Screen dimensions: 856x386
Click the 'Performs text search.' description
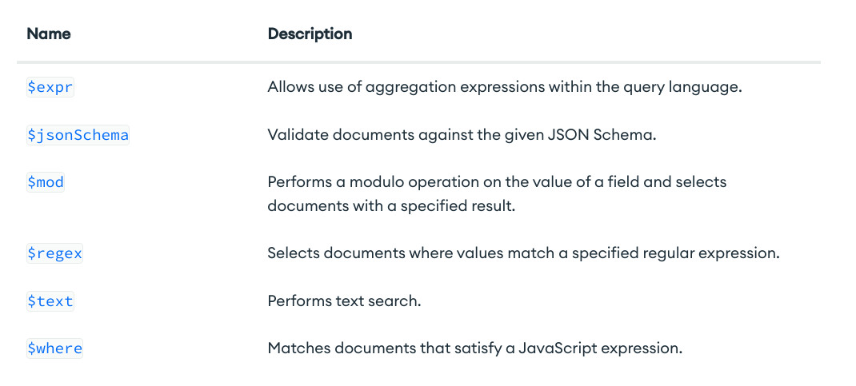pyautogui.click(x=345, y=300)
